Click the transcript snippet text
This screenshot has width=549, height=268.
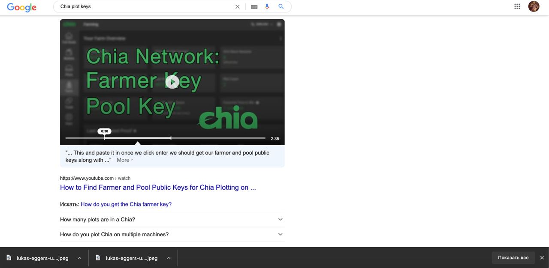coord(167,156)
